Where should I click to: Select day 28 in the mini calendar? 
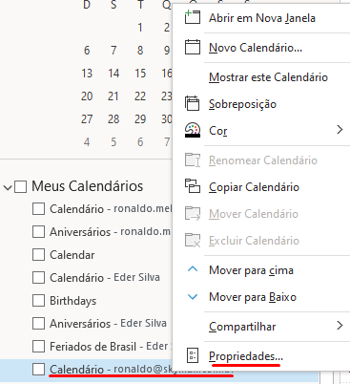point(113,119)
